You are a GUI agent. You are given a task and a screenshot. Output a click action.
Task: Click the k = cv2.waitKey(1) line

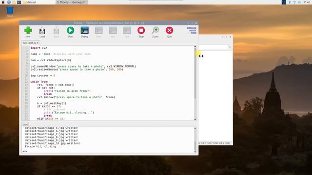tap(52, 103)
